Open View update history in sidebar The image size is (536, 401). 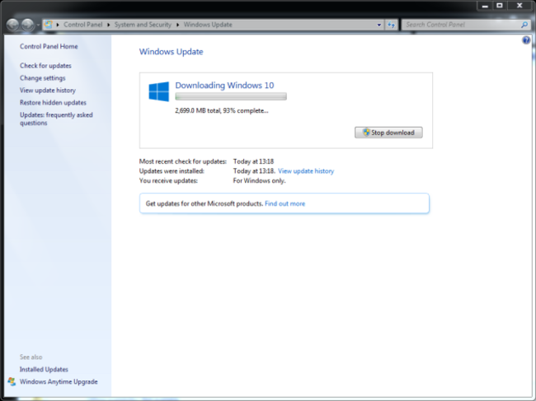coord(48,91)
